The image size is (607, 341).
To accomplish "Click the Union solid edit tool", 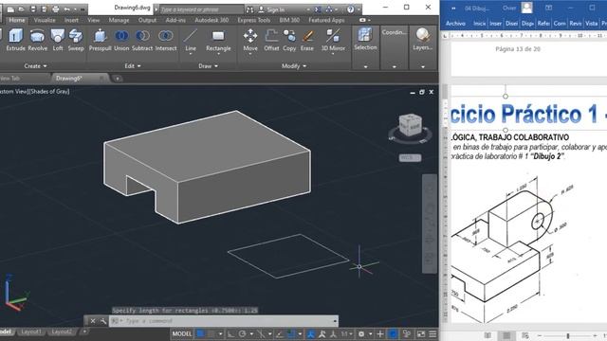I will click(x=121, y=40).
